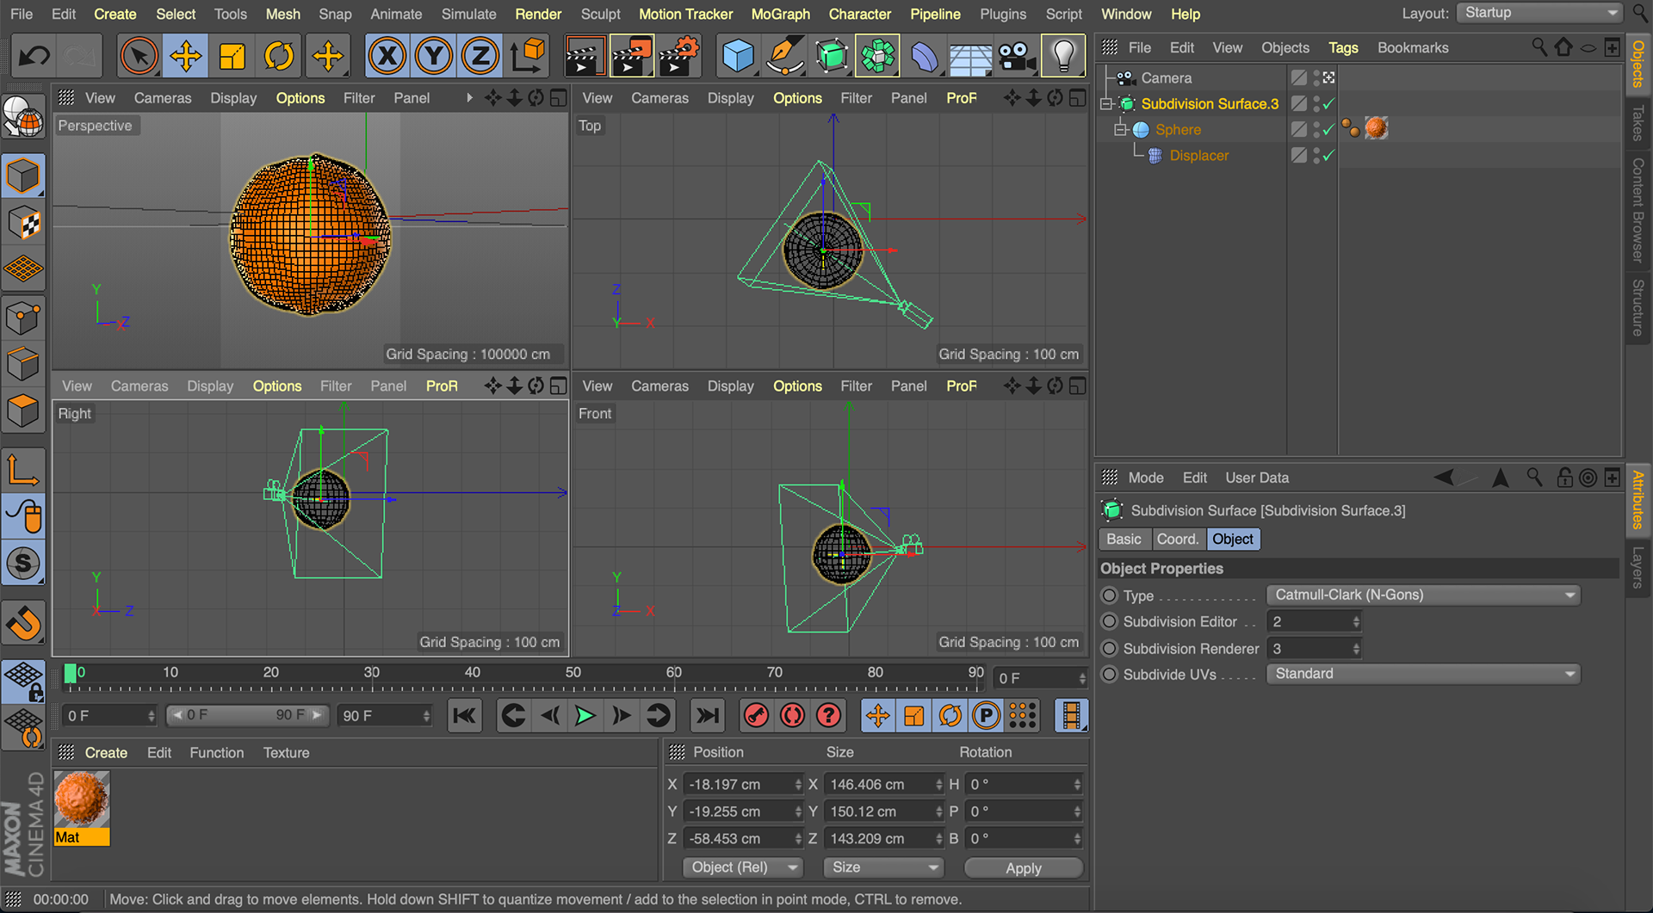Toggle visibility dots for Sphere object
1653x913 pixels.
pyautogui.click(x=1316, y=130)
